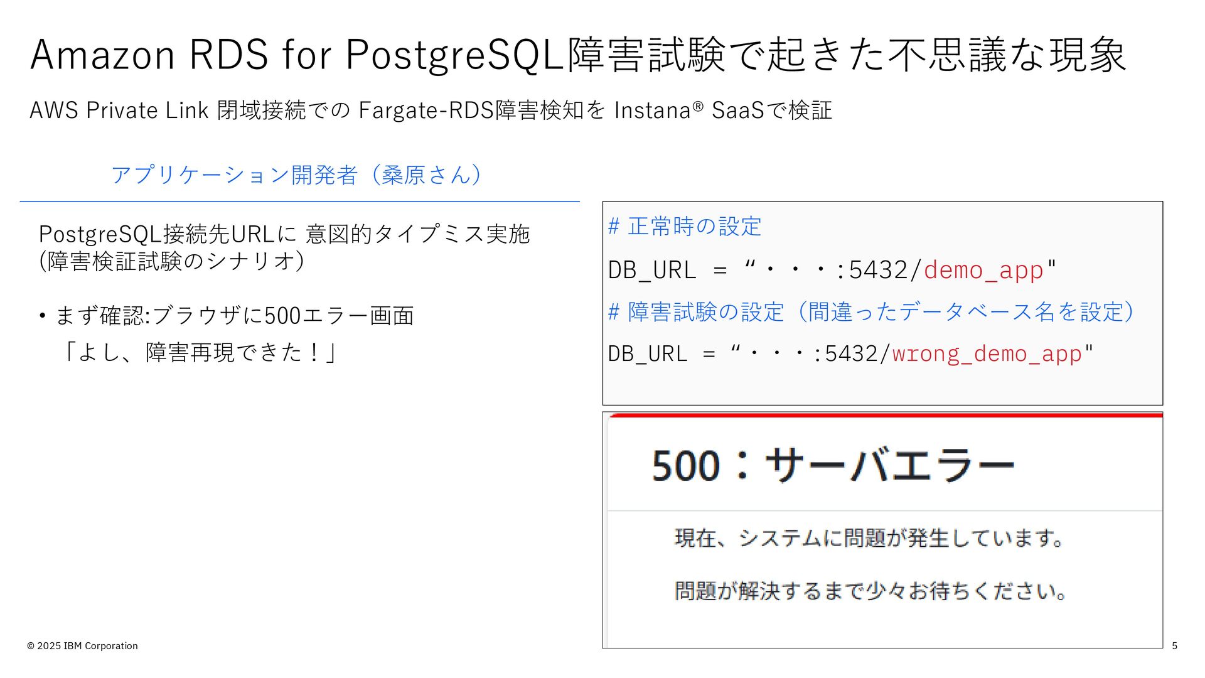This screenshot has width=1205, height=678.
Task: Click the red bar atop the error screenshot
Action: (x=886, y=415)
